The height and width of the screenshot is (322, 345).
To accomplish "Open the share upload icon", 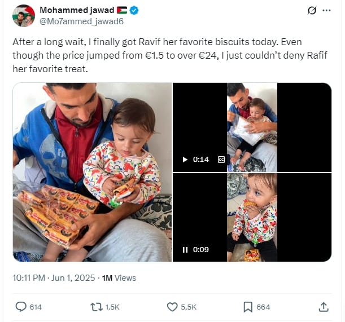I will point(324,307).
